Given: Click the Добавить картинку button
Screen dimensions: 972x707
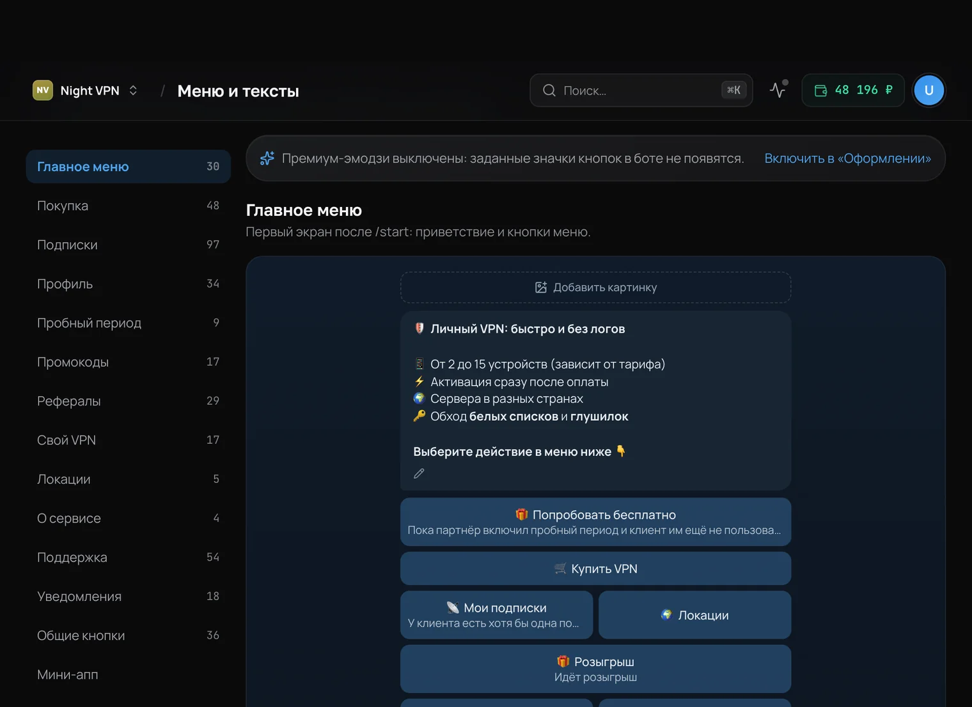Looking at the screenshot, I should [595, 287].
